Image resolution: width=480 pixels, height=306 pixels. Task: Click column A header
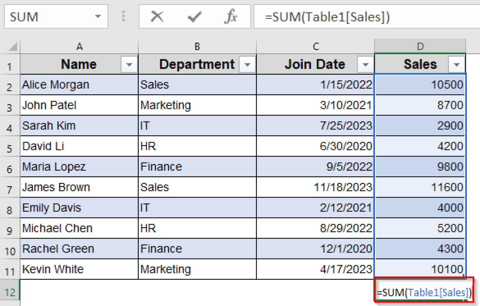[x=79, y=46]
